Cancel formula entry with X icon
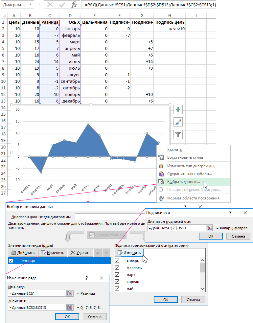 50,5
